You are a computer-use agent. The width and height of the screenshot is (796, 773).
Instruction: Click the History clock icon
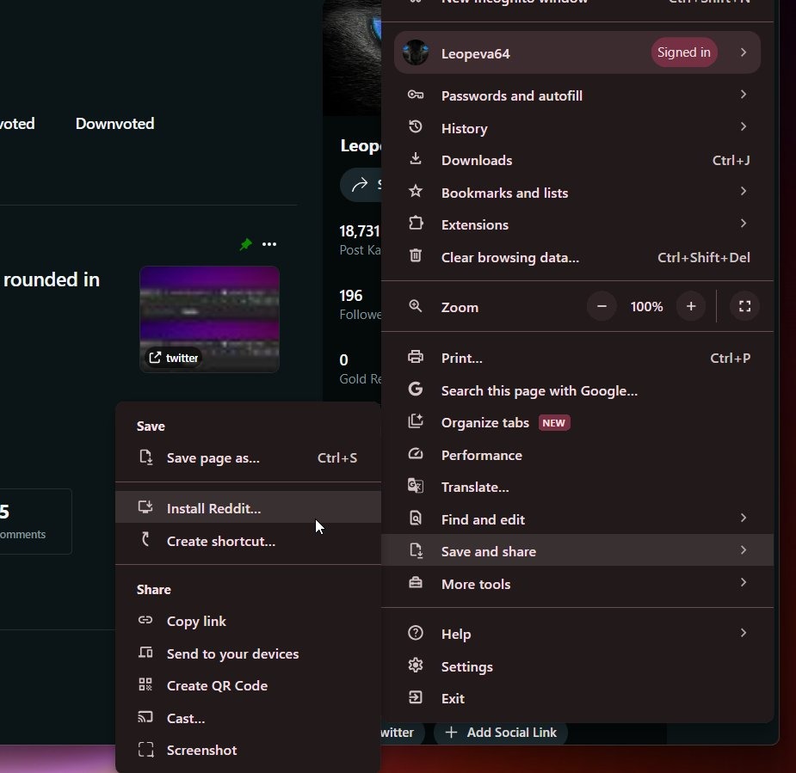click(416, 126)
